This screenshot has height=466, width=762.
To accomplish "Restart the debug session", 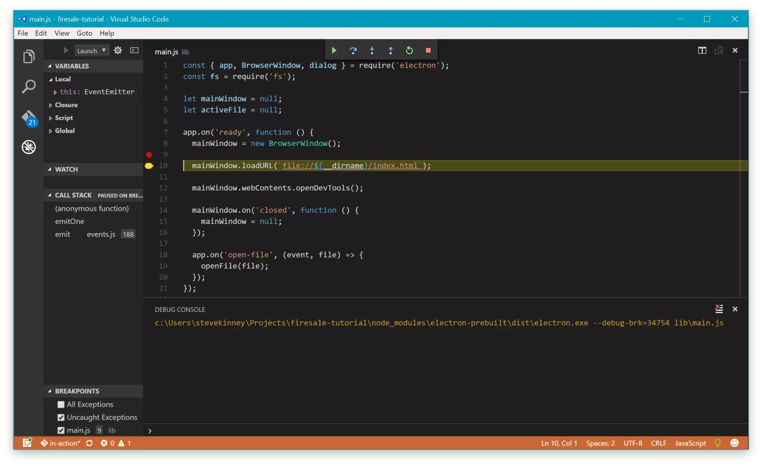I will 409,50.
